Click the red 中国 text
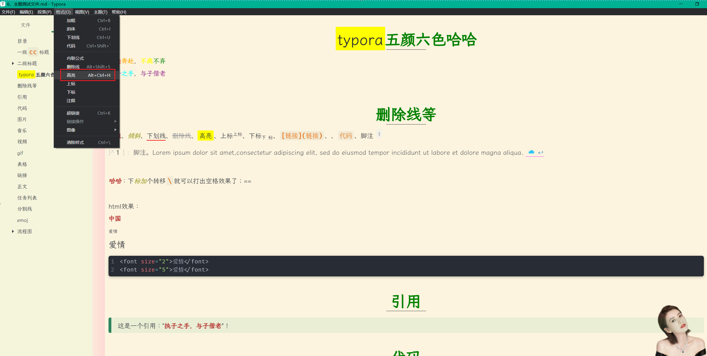Viewport: 707px width, 356px height. pyautogui.click(x=115, y=219)
